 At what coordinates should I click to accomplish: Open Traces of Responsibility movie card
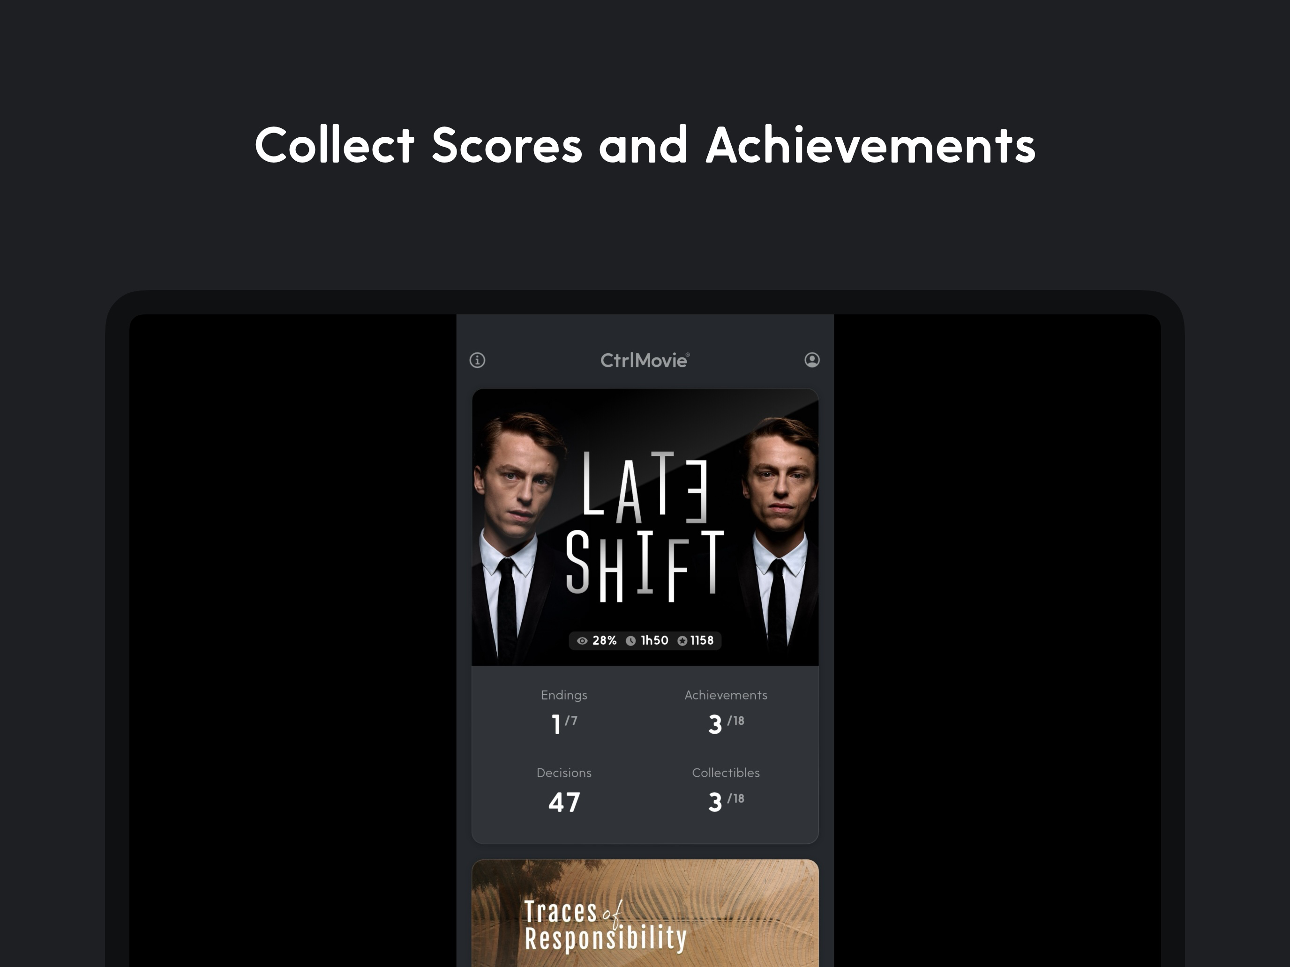[645, 913]
